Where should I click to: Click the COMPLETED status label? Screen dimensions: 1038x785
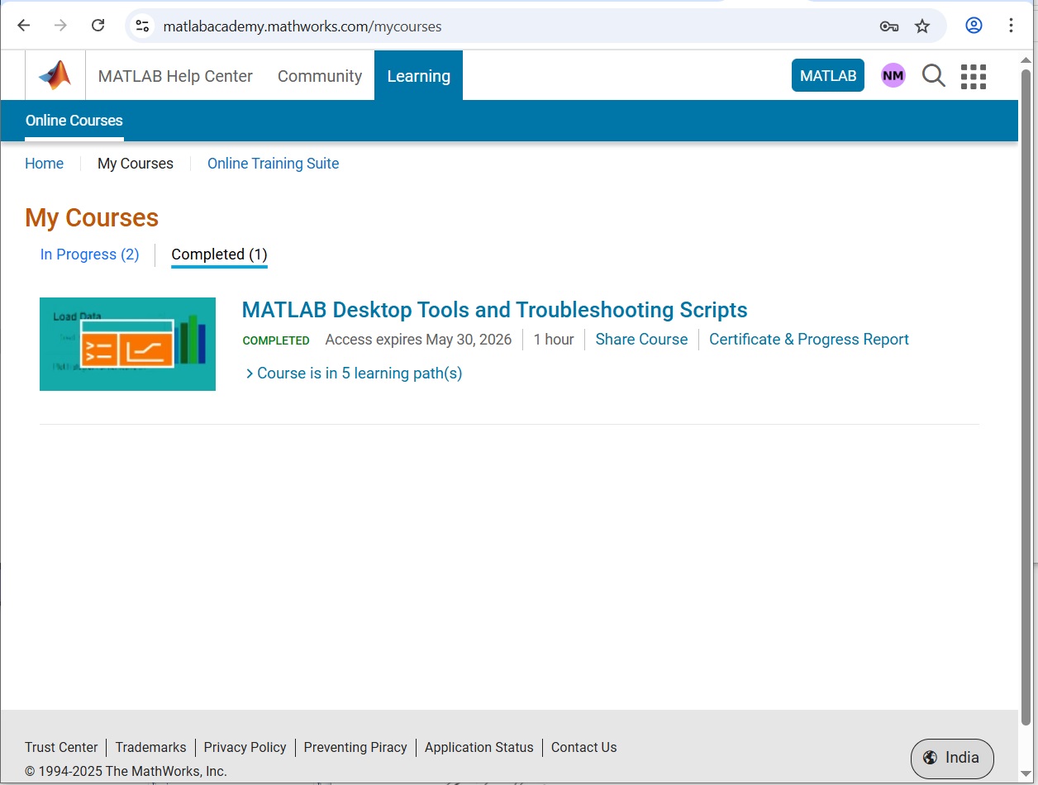coord(276,340)
